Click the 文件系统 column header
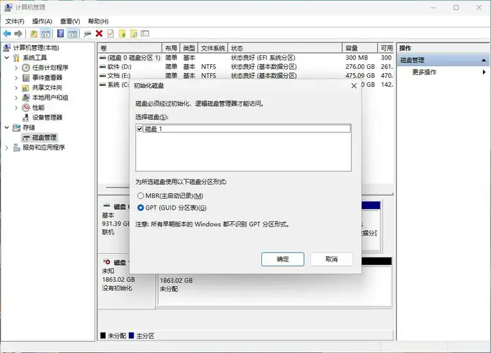 [213, 48]
